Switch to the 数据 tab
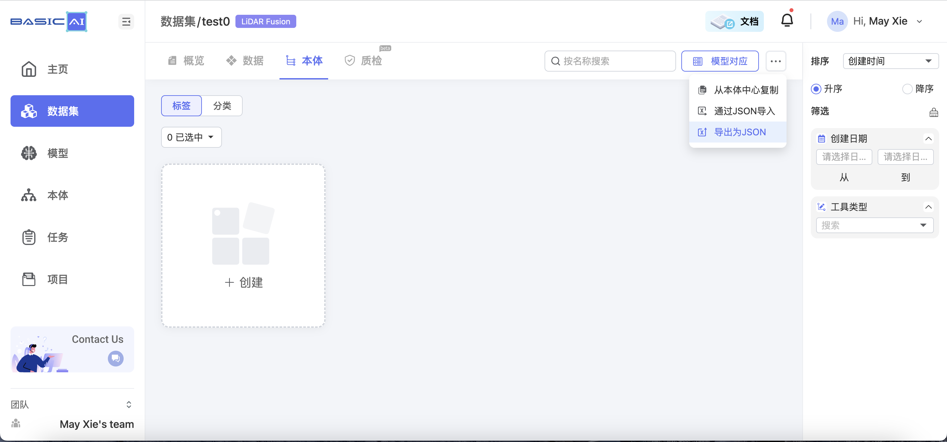 [x=245, y=60]
